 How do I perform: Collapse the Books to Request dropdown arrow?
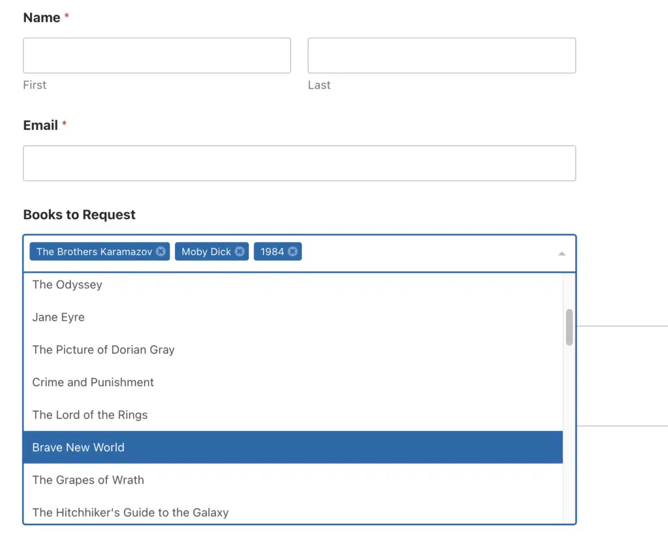coord(562,254)
